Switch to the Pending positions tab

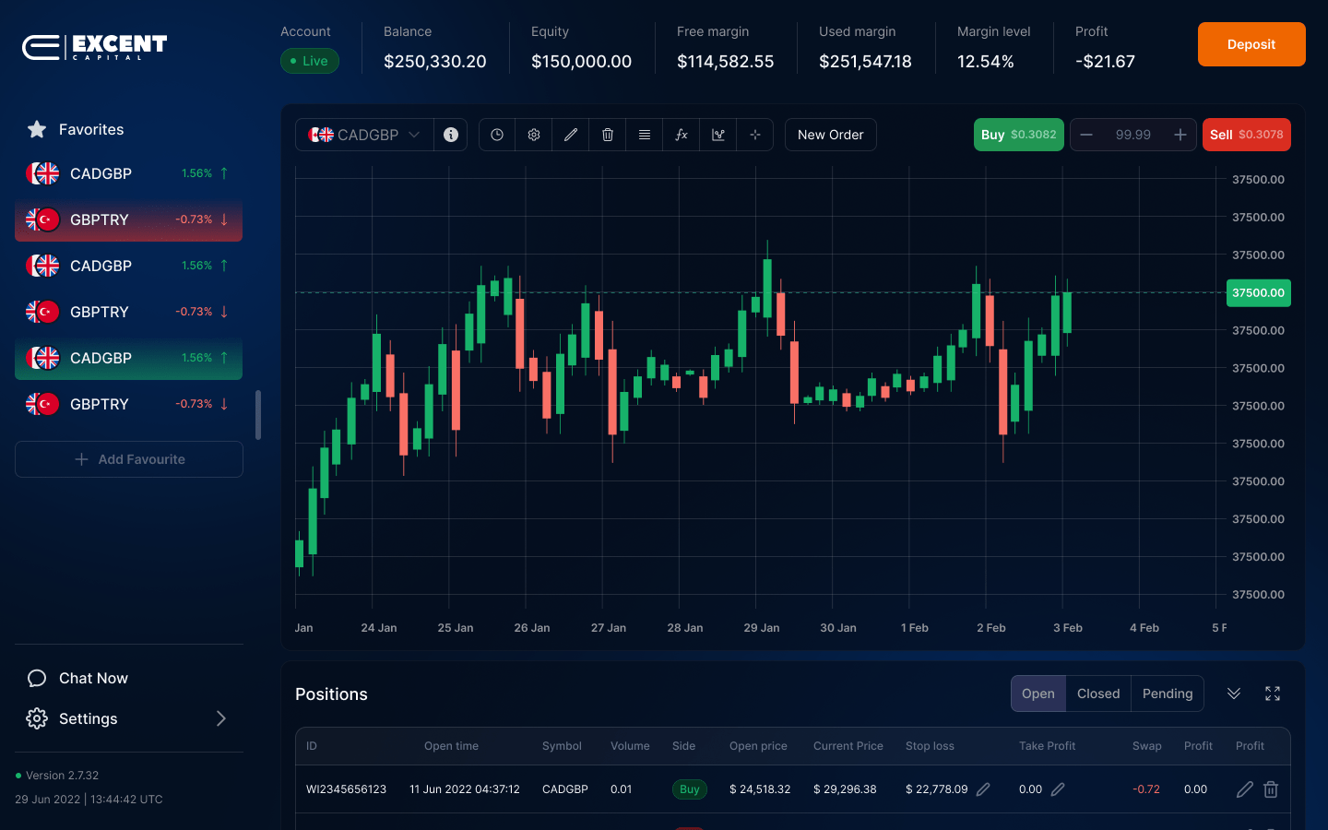(x=1168, y=694)
